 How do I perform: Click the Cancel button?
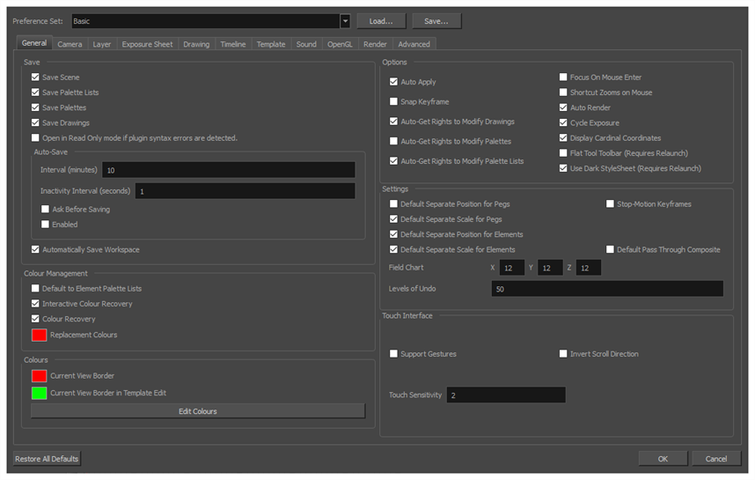pos(716,459)
